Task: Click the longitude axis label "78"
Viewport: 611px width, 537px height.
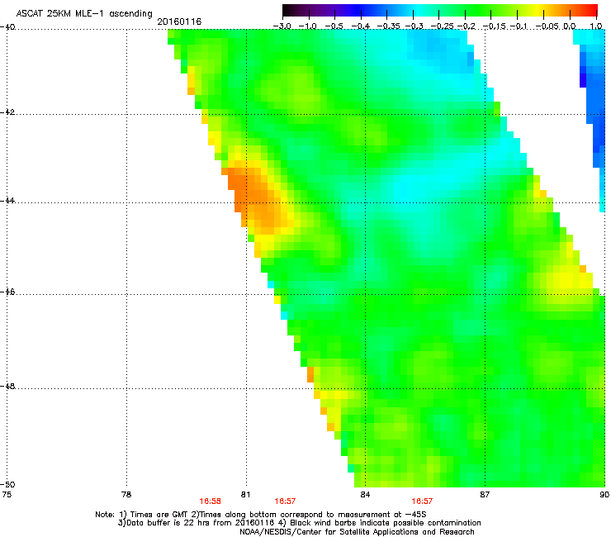Action: pyautogui.click(x=126, y=495)
